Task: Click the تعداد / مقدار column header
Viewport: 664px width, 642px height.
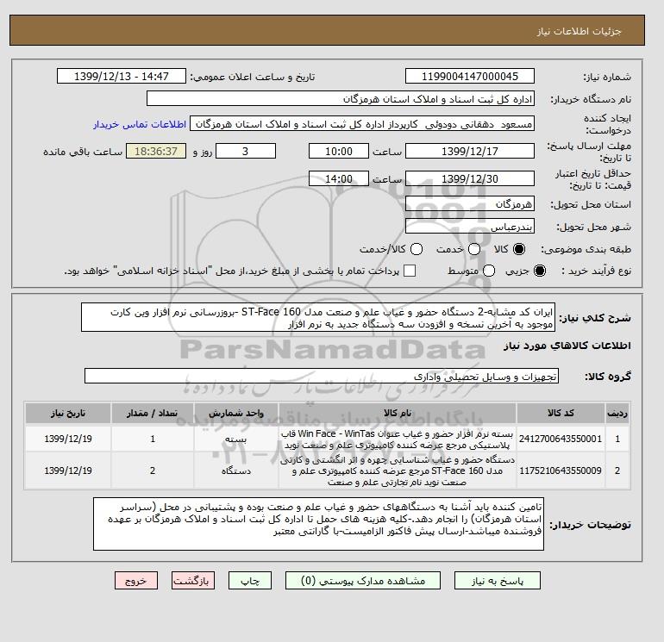Action: (x=153, y=413)
